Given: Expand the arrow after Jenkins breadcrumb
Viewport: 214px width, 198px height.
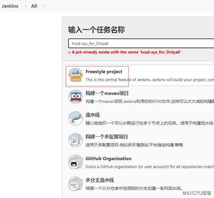Looking at the screenshot, I should 26,6.
